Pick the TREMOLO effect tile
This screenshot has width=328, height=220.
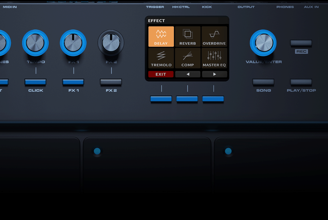[x=161, y=58]
